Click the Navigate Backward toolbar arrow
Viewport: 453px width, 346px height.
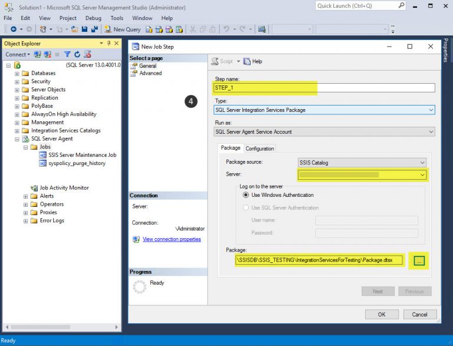point(14,29)
